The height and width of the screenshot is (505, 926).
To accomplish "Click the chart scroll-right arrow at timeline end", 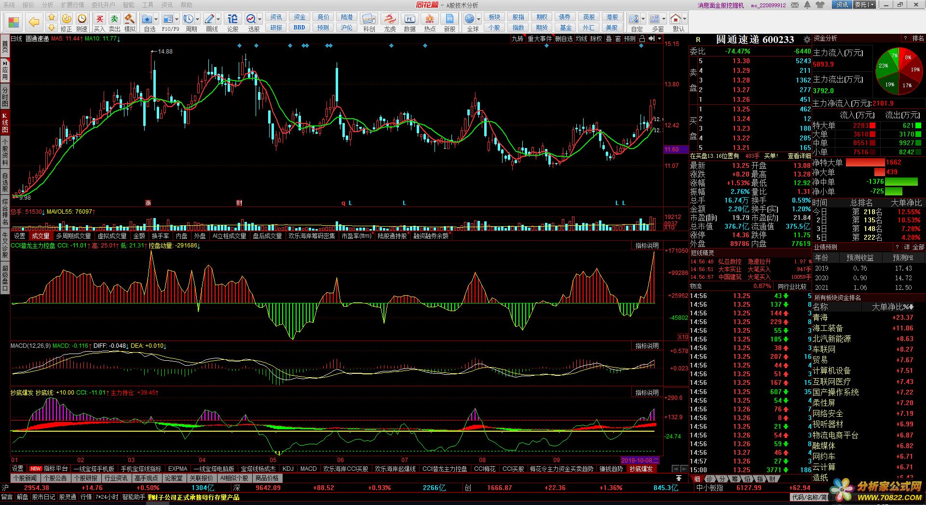I will [x=684, y=469].
